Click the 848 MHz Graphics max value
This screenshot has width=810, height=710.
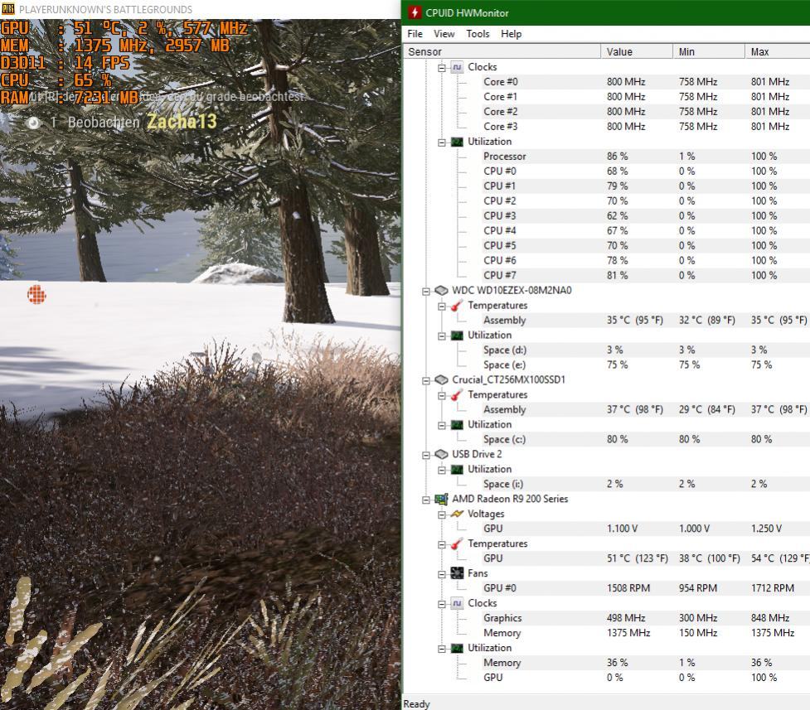(x=769, y=618)
